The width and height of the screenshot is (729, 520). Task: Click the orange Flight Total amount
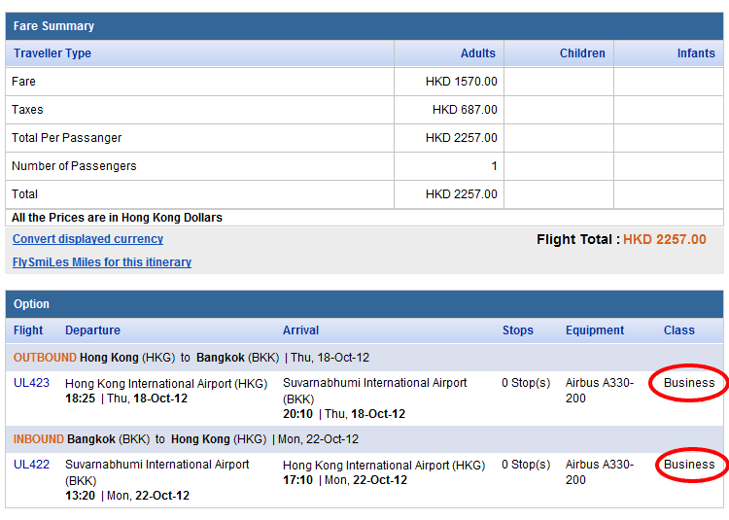coord(664,239)
